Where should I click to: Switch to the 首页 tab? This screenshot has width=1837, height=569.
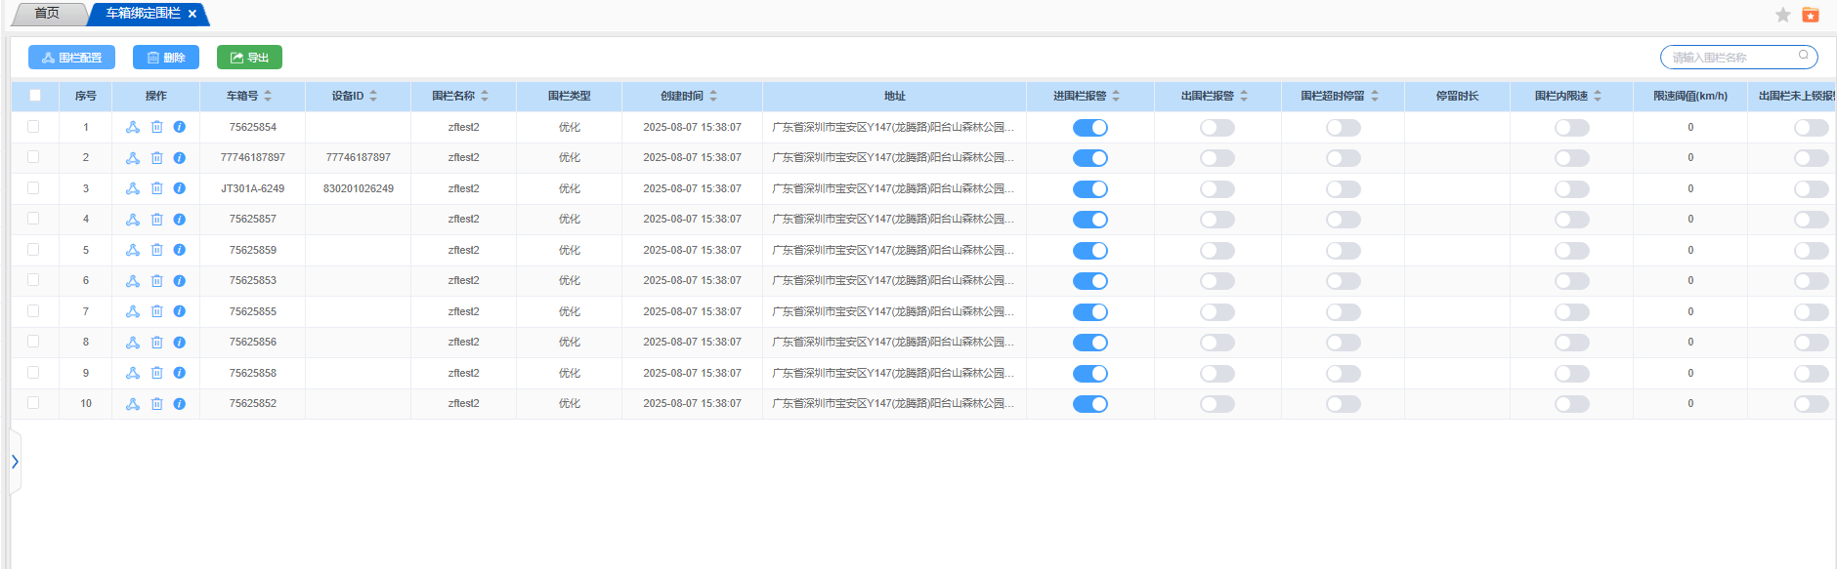point(47,14)
